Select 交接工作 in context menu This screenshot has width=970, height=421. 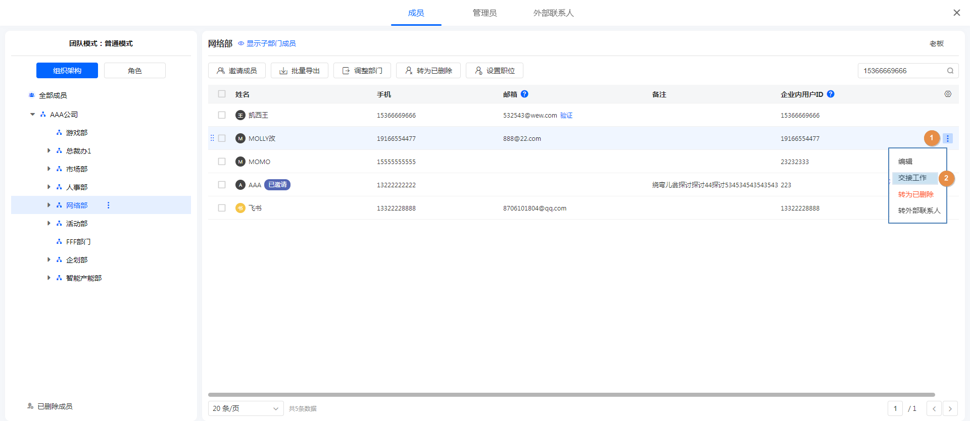coord(912,178)
